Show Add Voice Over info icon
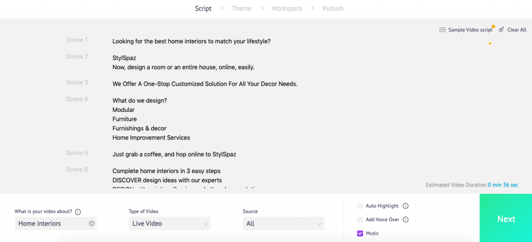The width and height of the screenshot is (532, 242). tap(405, 220)
